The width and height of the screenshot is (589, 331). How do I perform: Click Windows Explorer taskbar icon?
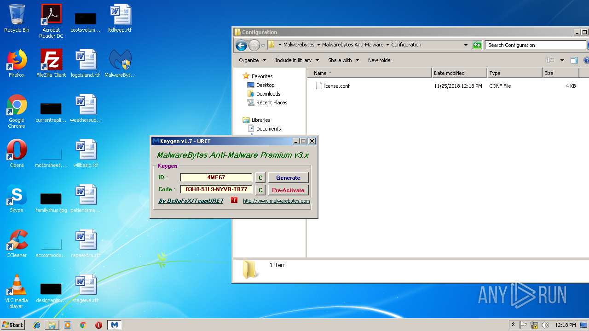[52, 325]
